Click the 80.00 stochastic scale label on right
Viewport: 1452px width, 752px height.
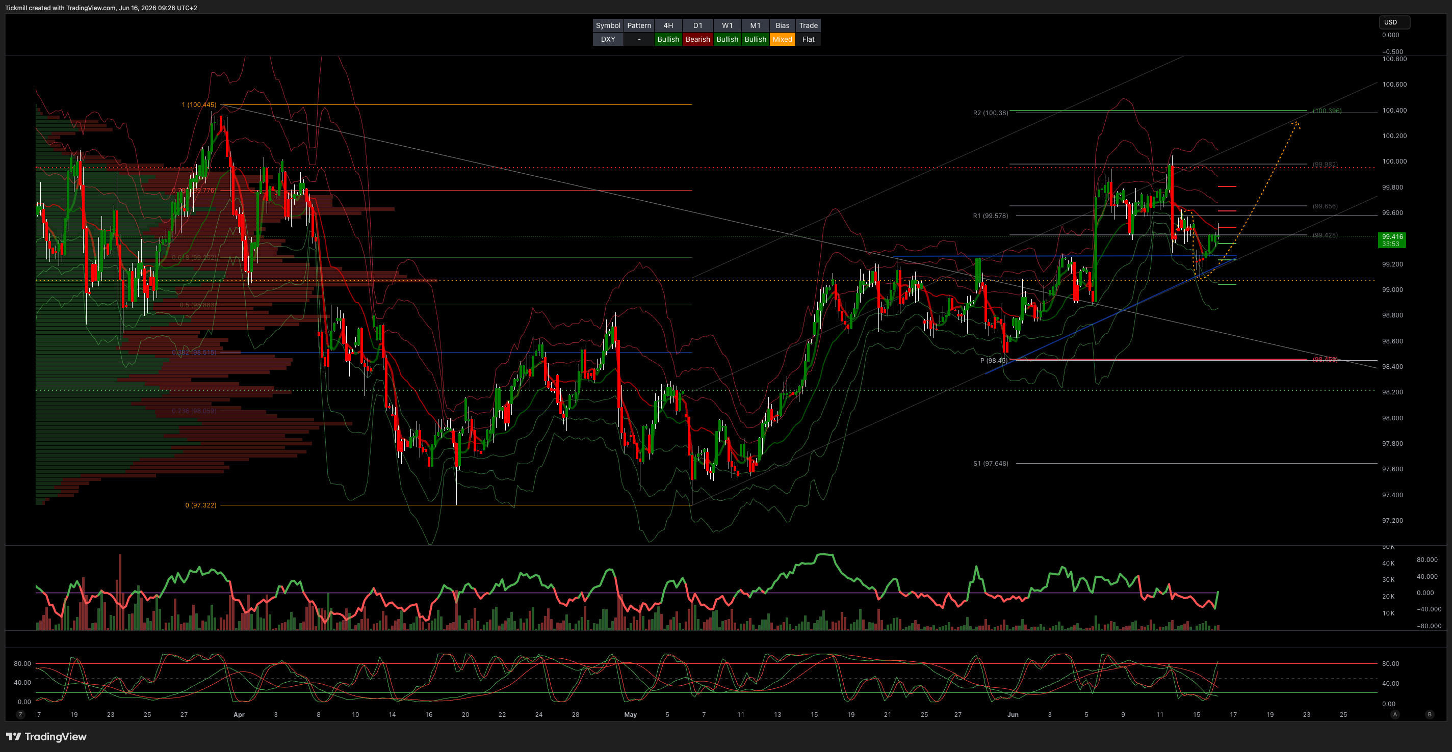click(1390, 663)
